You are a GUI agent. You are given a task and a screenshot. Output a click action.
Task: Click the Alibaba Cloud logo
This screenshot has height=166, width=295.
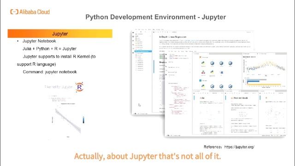tap(30, 12)
